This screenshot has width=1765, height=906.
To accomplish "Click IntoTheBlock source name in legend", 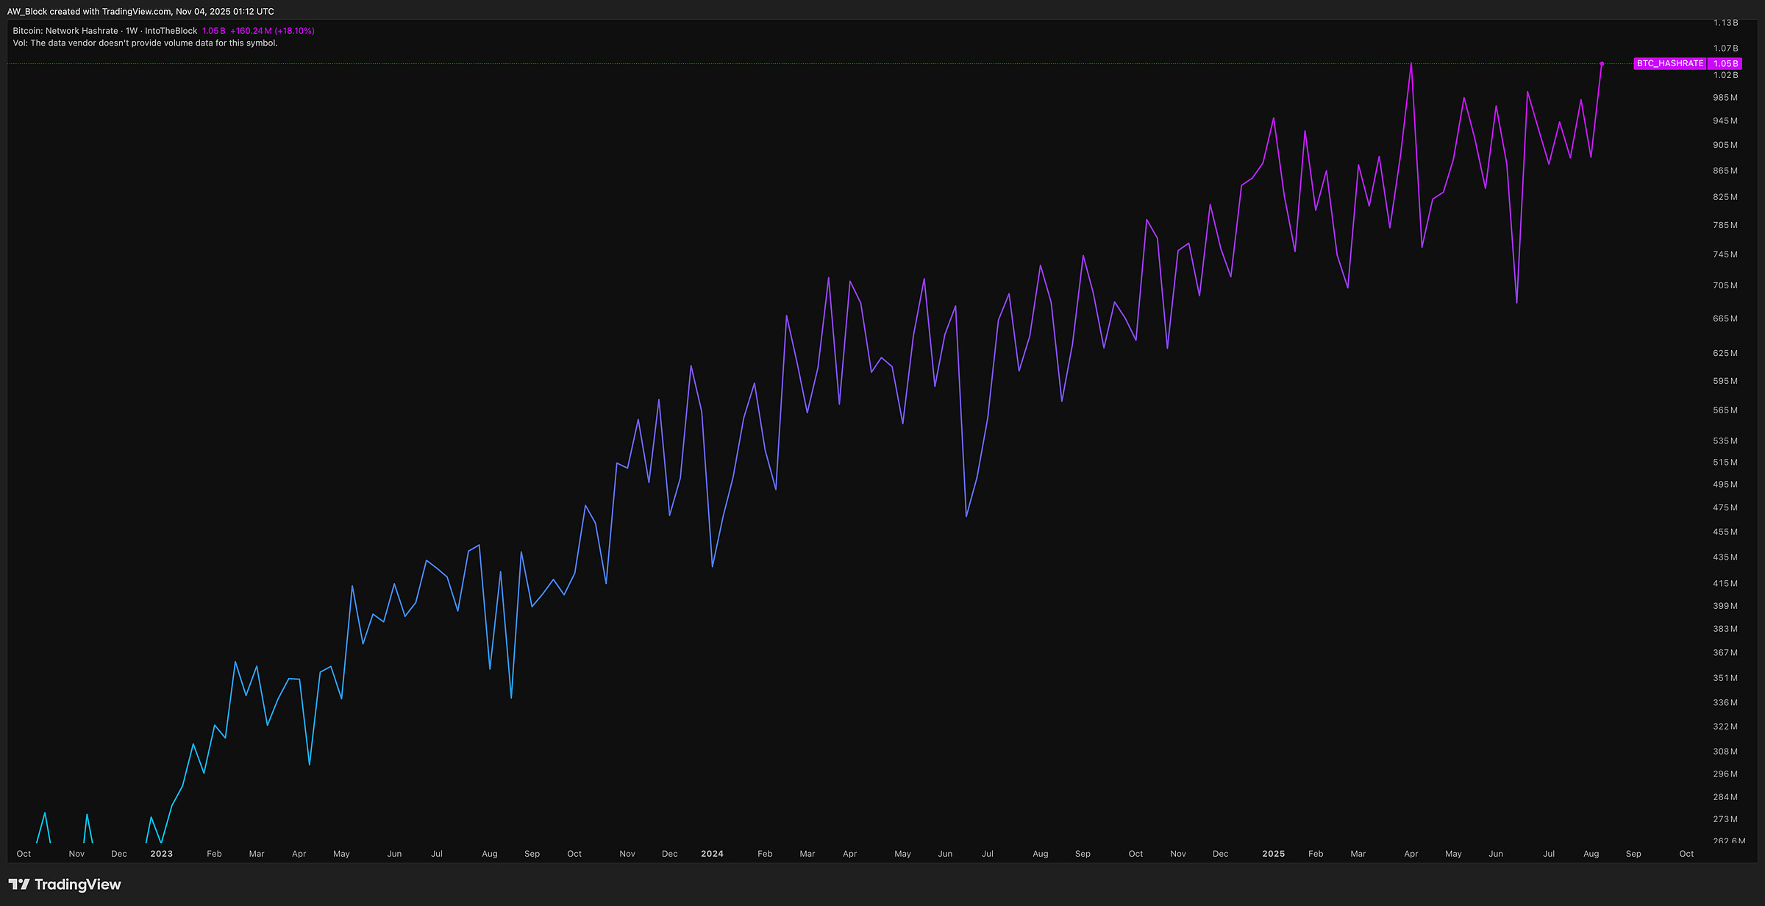I will 171,31.
